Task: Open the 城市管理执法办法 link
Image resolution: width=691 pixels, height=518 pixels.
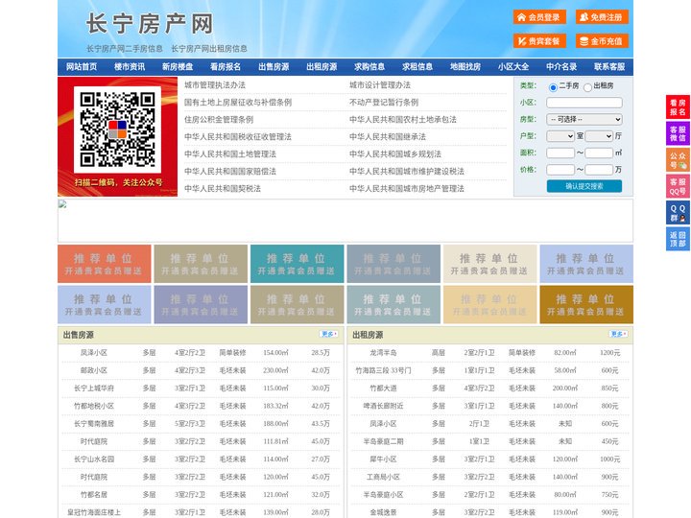Action: point(215,85)
